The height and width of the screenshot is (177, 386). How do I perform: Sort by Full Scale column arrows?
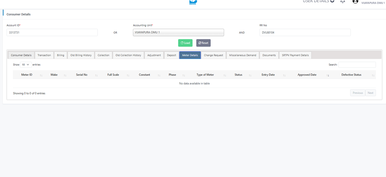pos(128,75)
